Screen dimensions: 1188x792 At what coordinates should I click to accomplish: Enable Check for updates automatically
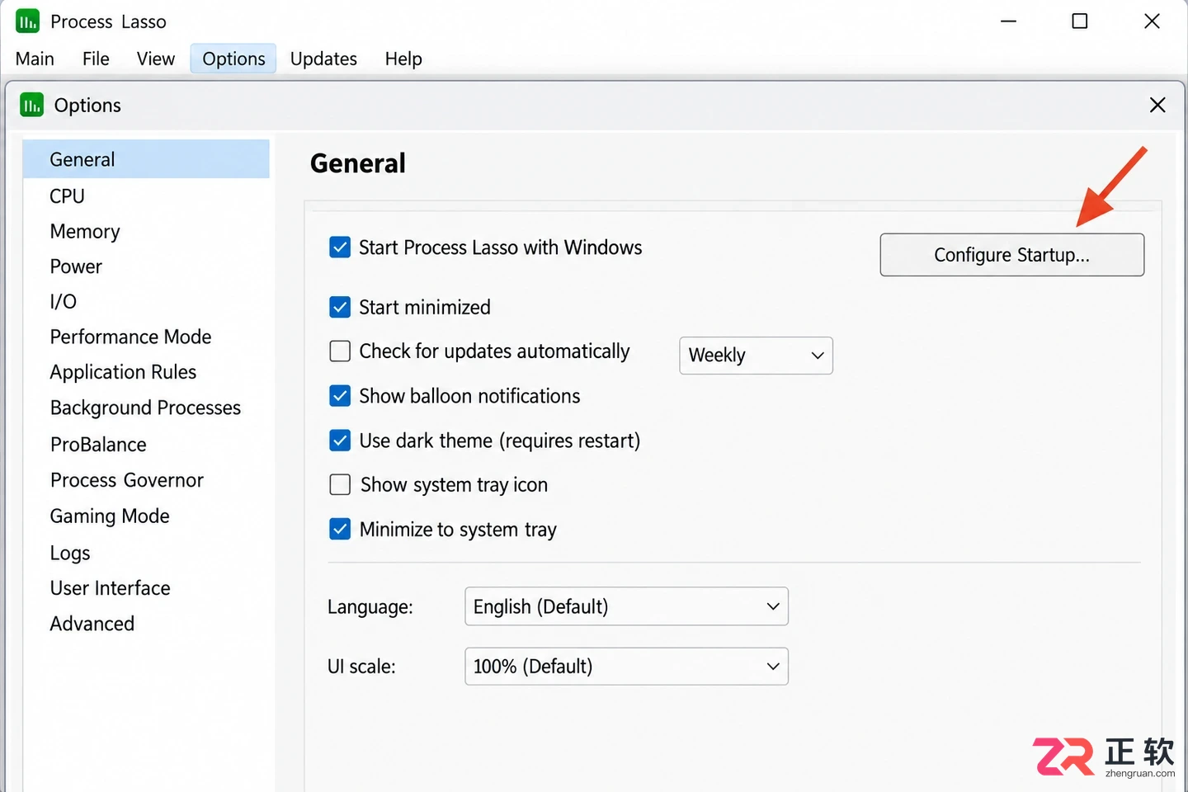(x=340, y=351)
